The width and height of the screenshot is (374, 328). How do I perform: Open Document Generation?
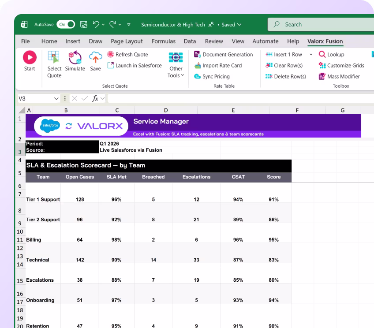(223, 54)
